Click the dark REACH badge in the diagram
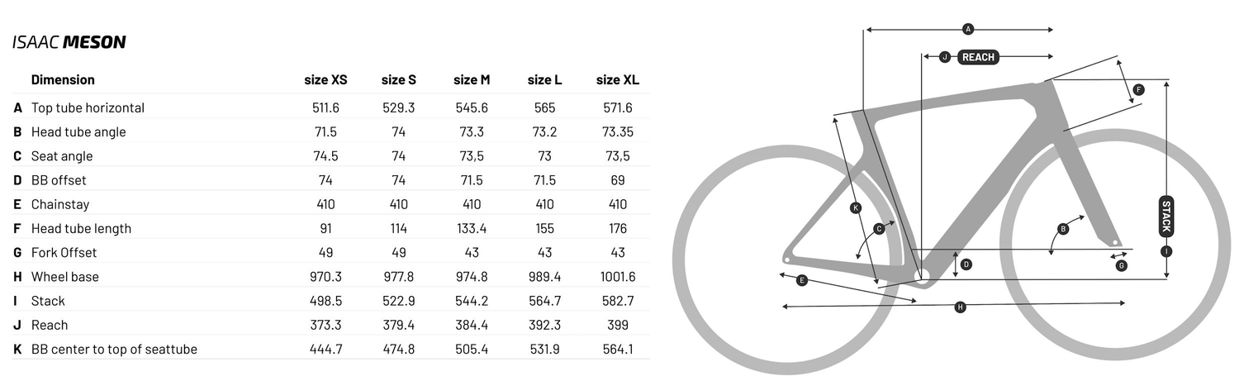 coord(978,57)
